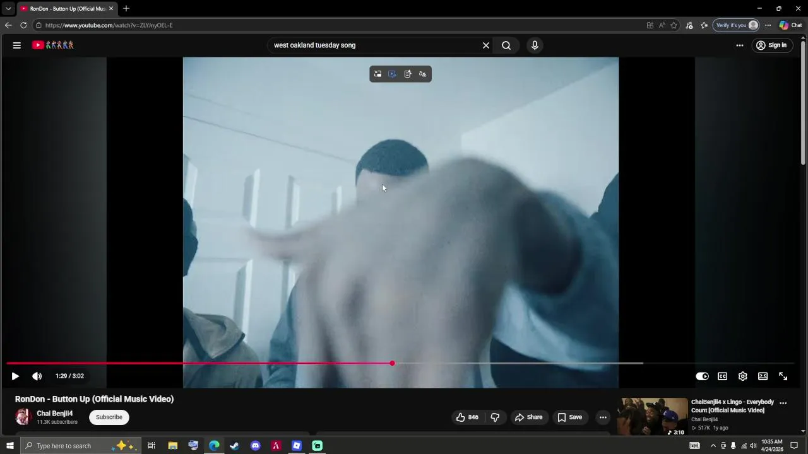Open options for Everybody Count video
This screenshot has width=808, height=454.
click(x=783, y=403)
